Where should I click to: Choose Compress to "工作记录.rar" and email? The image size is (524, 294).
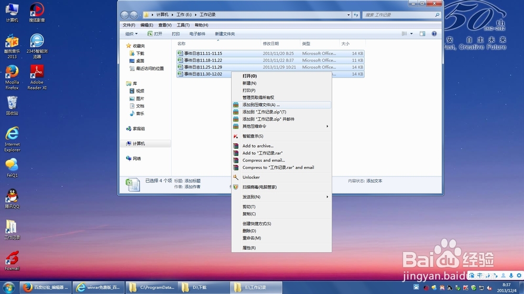(281, 167)
